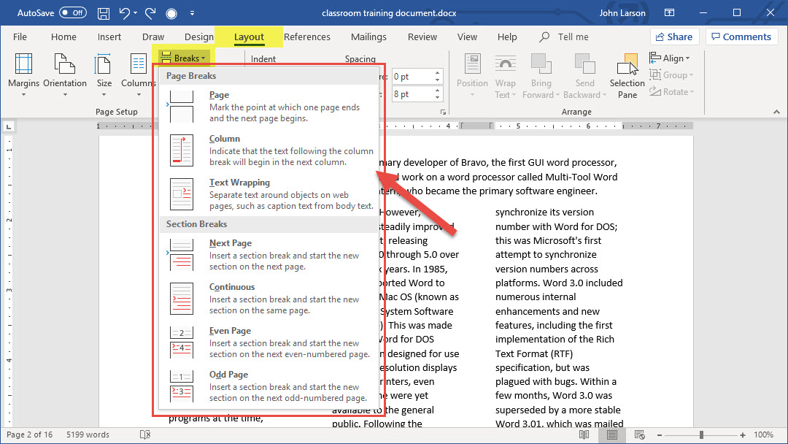
Task: Open the Selection Pane
Action: coord(627,76)
